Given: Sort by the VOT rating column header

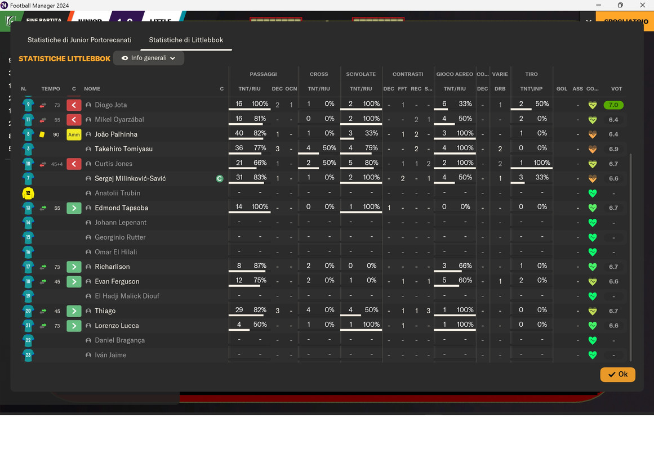Looking at the screenshot, I should point(616,89).
